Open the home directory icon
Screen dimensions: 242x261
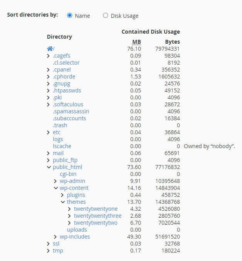[50, 49]
